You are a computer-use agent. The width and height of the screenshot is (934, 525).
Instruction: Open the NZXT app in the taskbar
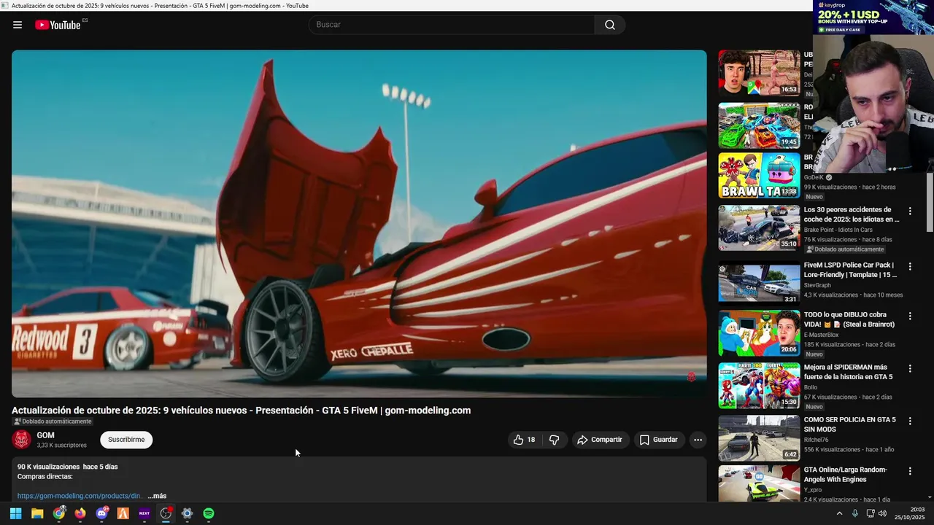point(144,513)
